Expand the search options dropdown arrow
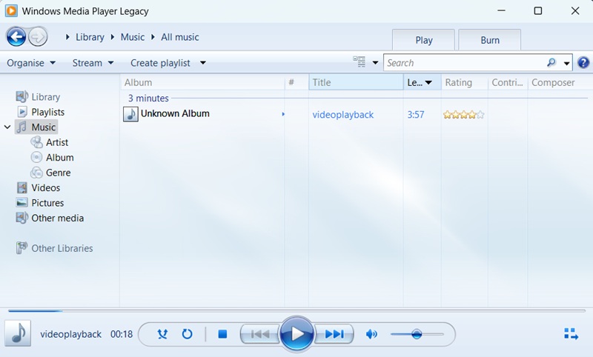This screenshot has height=357, width=593. tap(566, 63)
